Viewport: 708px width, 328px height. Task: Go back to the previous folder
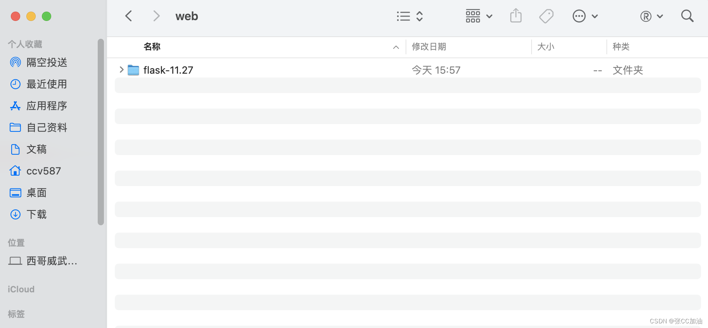click(x=129, y=16)
